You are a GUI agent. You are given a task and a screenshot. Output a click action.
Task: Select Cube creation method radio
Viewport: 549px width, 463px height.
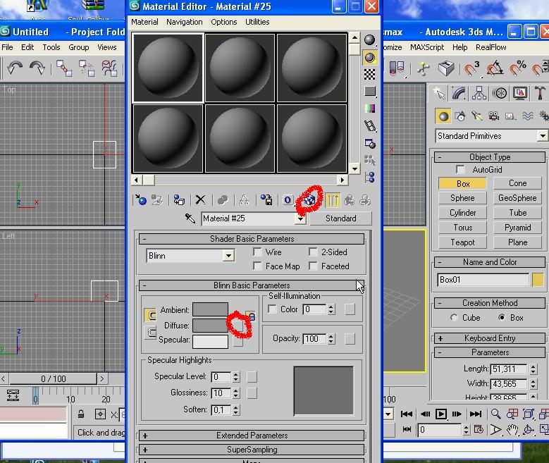(x=454, y=318)
